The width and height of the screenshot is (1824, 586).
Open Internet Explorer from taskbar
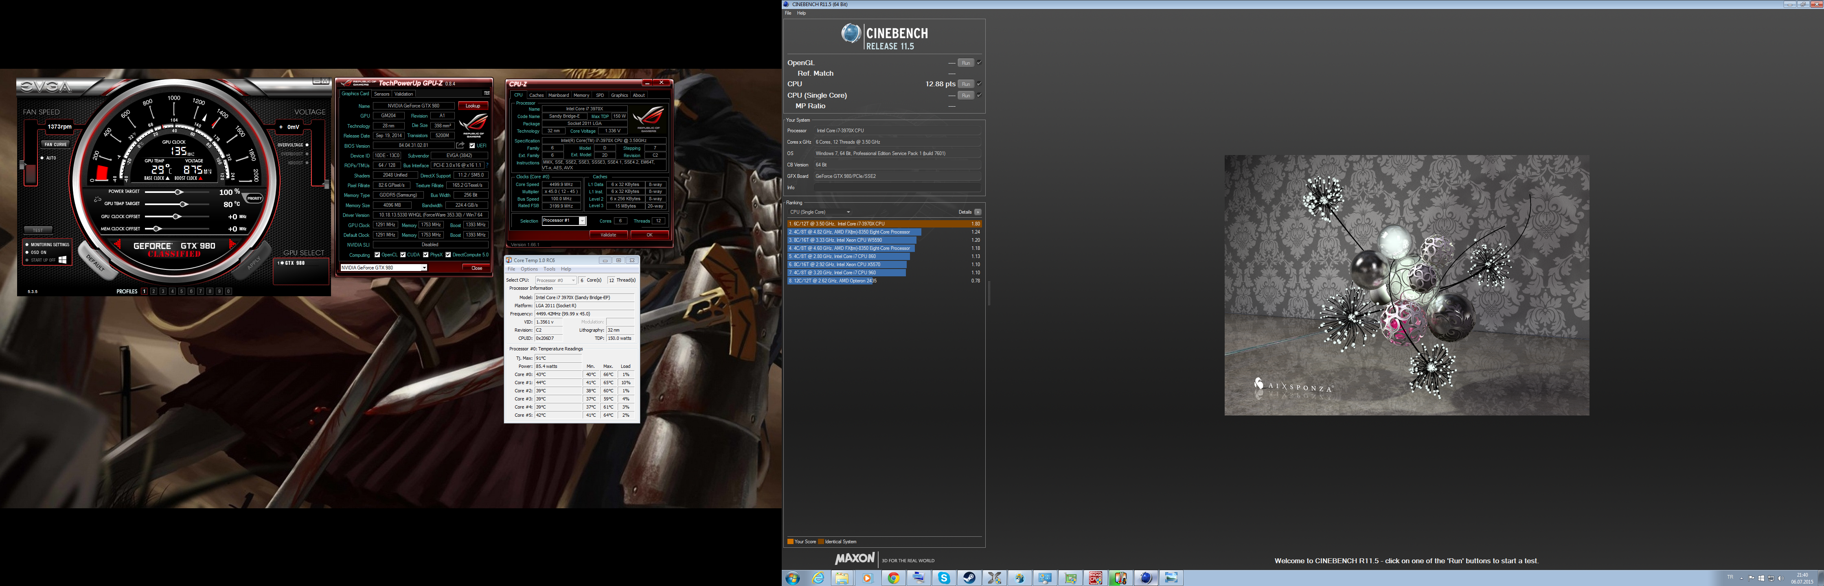pyautogui.click(x=818, y=578)
